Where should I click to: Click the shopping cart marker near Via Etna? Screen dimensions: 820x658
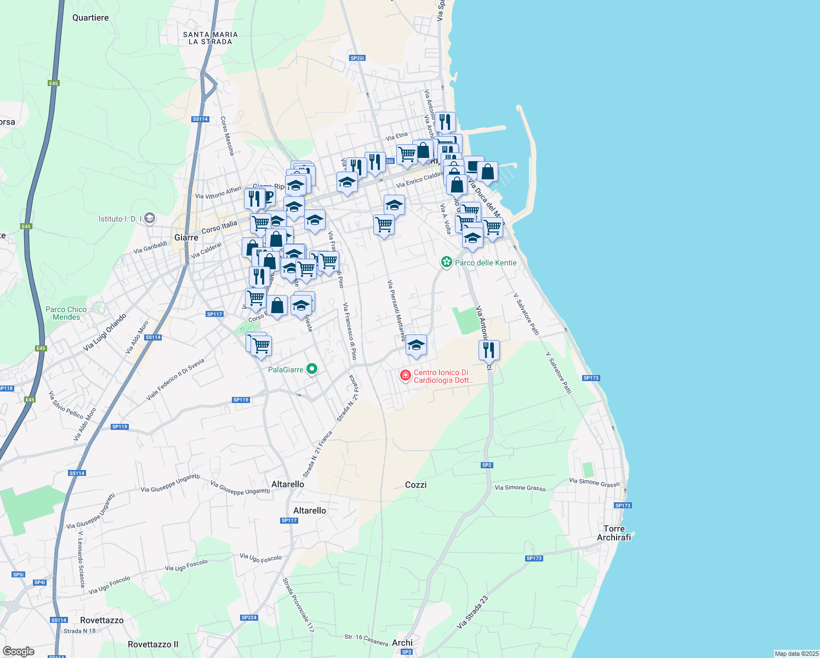pyautogui.click(x=408, y=154)
